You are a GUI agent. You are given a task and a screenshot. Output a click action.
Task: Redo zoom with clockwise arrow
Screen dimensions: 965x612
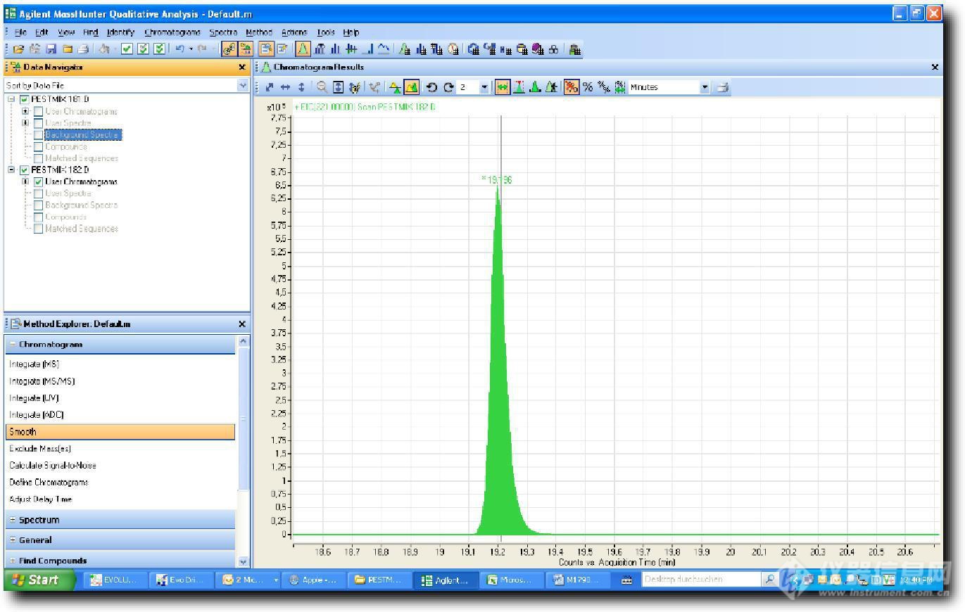pos(448,87)
